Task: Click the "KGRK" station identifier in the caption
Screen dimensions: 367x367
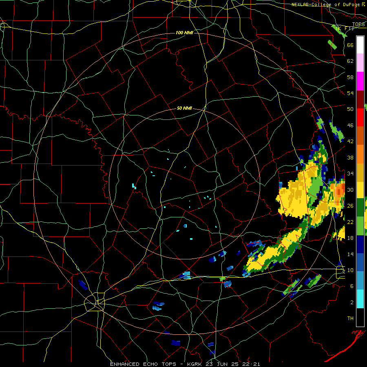Action: 195,364
